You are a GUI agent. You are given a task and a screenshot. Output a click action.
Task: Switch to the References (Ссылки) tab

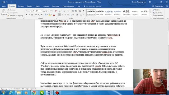point(46,6)
